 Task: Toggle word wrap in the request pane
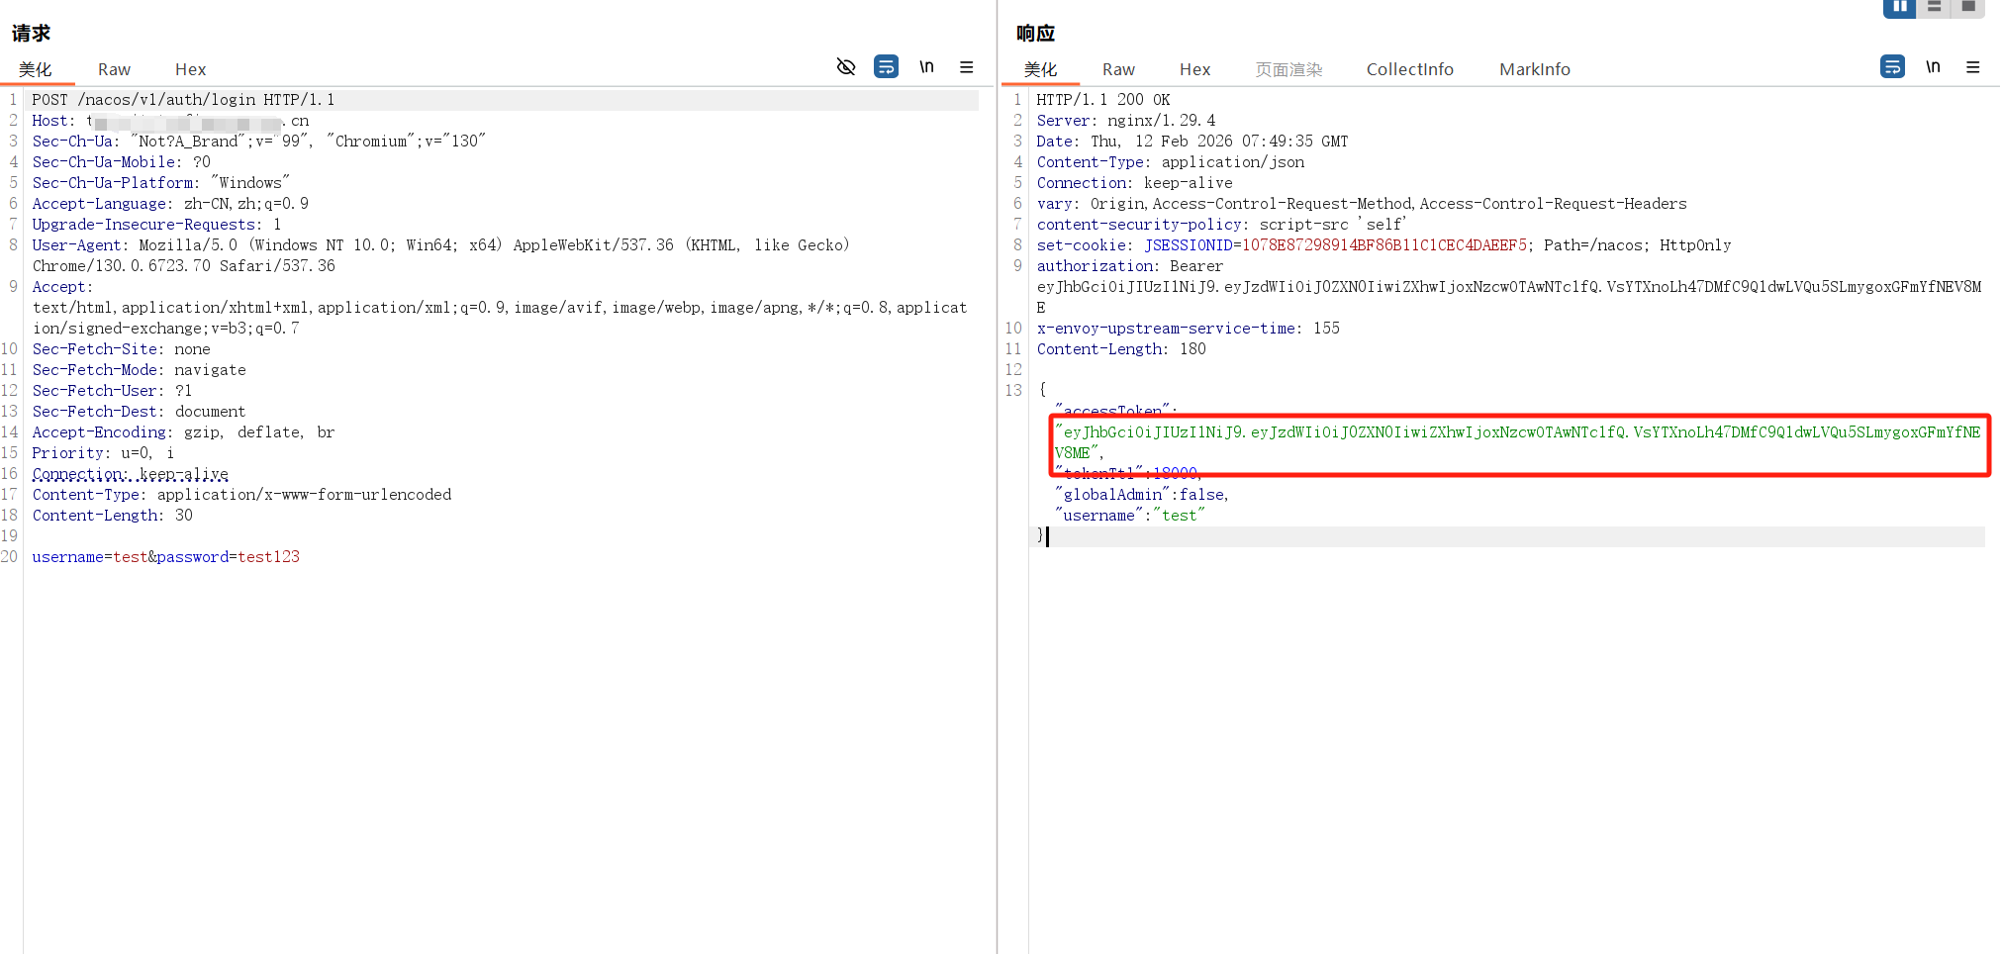886,67
